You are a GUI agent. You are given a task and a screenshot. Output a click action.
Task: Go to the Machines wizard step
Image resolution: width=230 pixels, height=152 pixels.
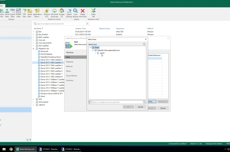point(70,52)
